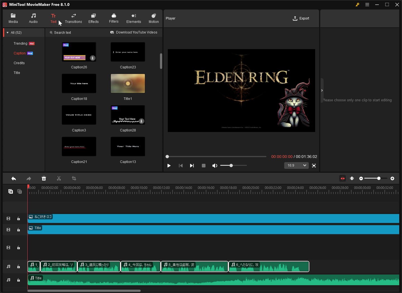The width and height of the screenshot is (402, 293).
Task: Toggle timeline auto snap
Action: [x=343, y=178]
